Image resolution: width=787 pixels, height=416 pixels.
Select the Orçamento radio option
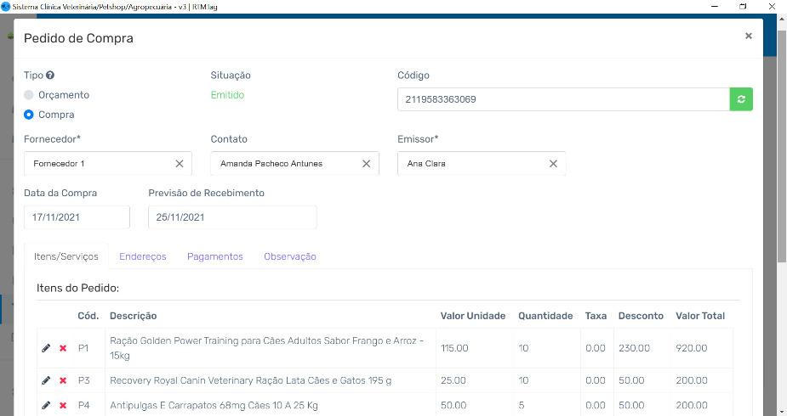tap(29, 94)
